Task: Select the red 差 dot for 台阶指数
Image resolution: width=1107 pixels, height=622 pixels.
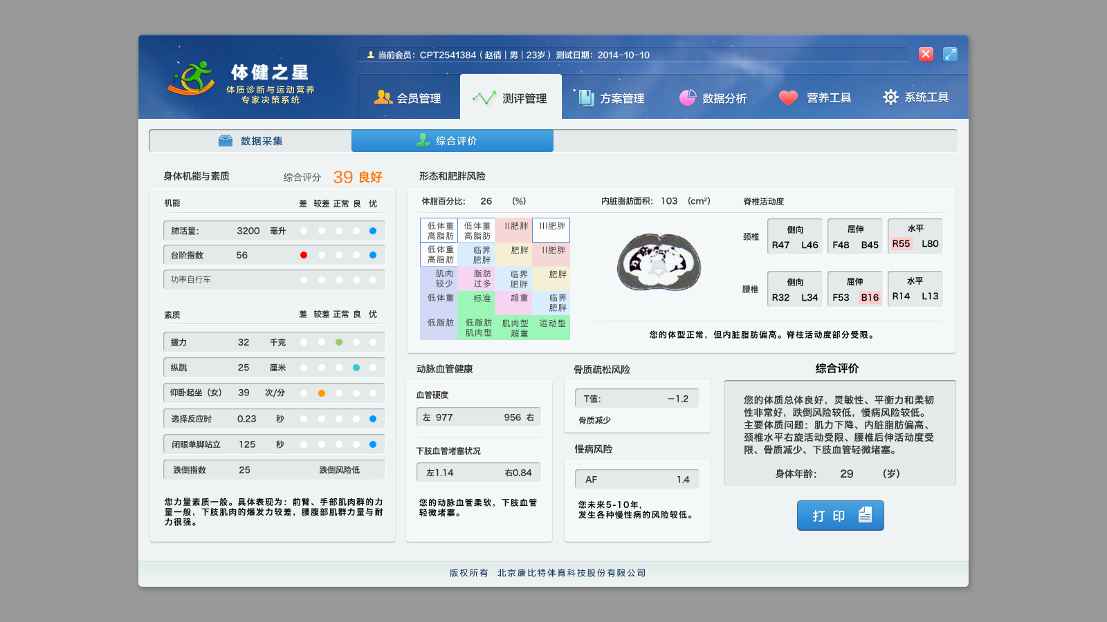Action: [x=304, y=255]
